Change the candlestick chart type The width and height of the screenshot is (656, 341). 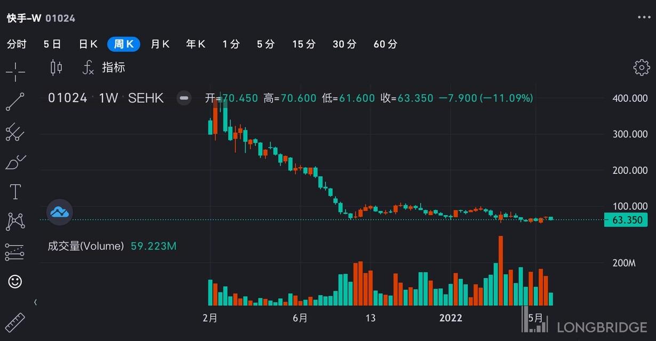56,68
